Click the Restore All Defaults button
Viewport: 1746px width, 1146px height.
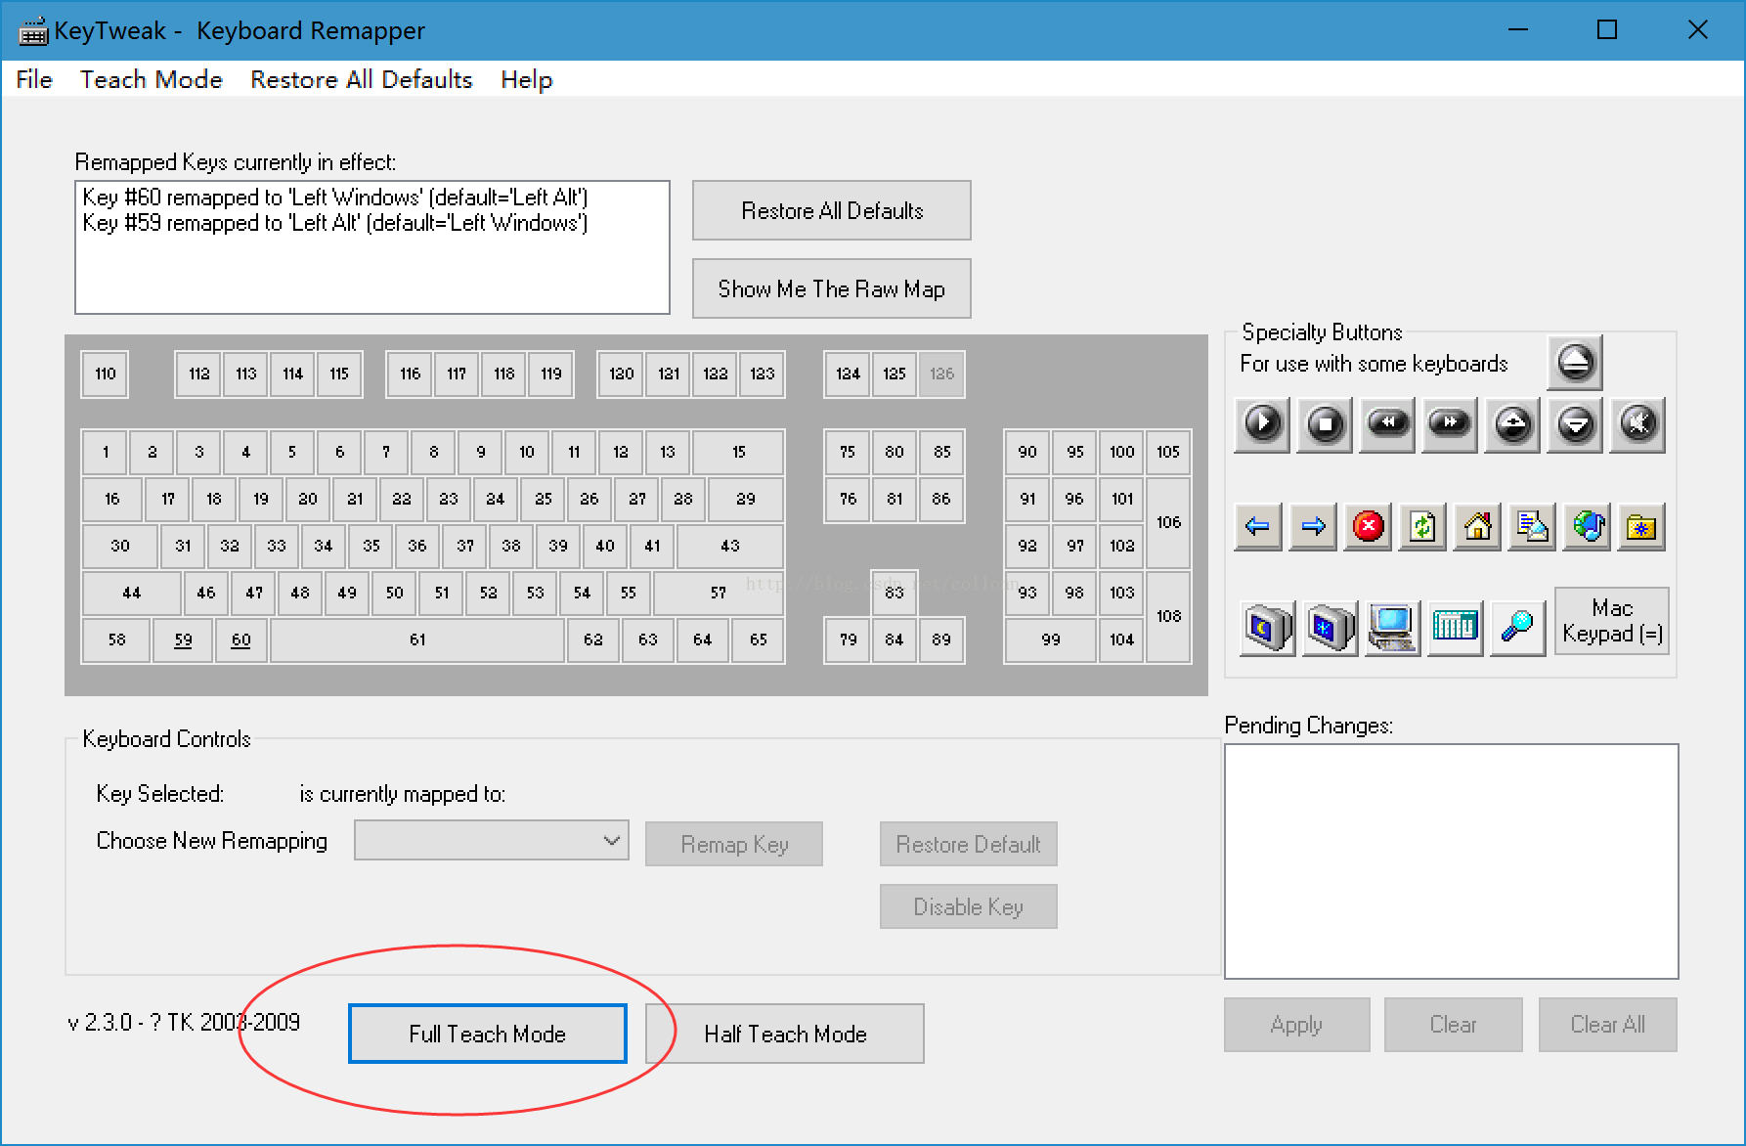832,210
